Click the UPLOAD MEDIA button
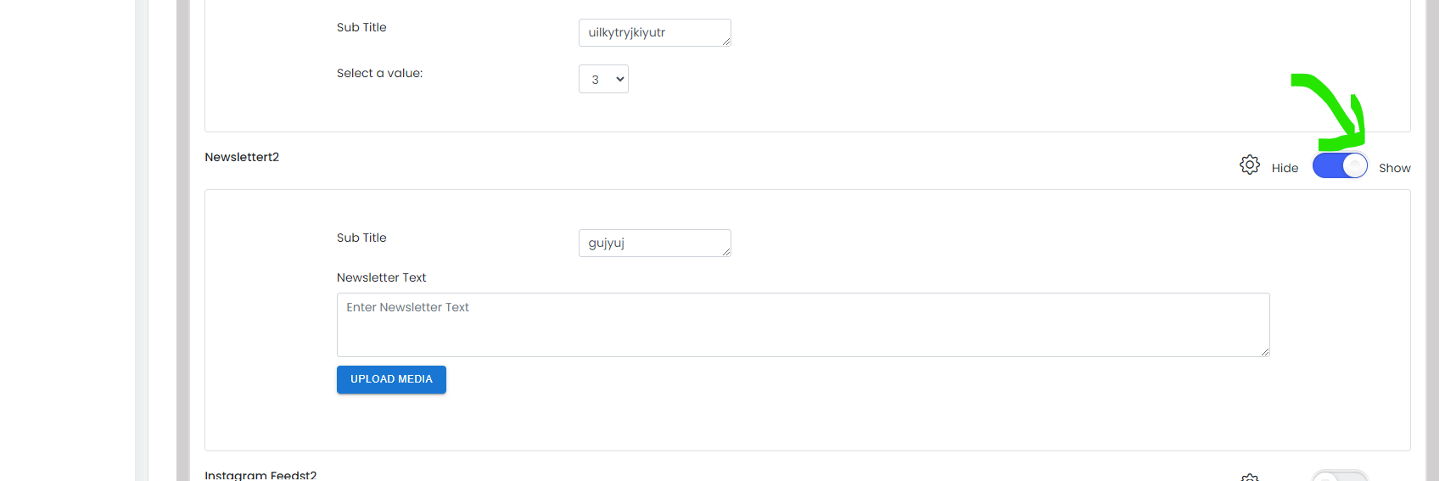This screenshot has height=481, width=1456. [391, 379]
